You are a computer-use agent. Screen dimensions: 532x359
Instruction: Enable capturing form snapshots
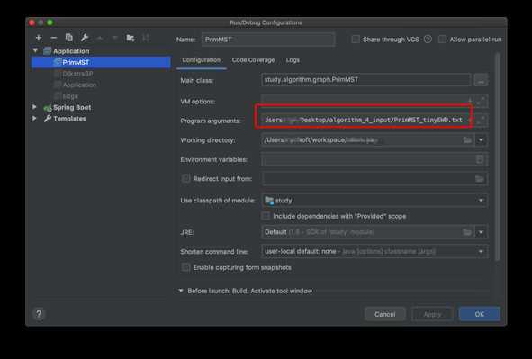point(186,267)
